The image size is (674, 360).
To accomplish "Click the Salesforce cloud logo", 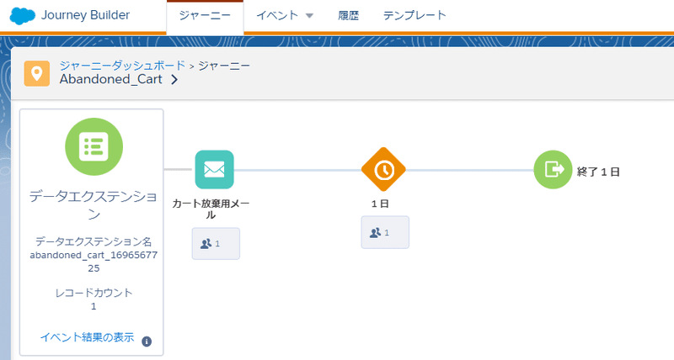I will 23,16.
